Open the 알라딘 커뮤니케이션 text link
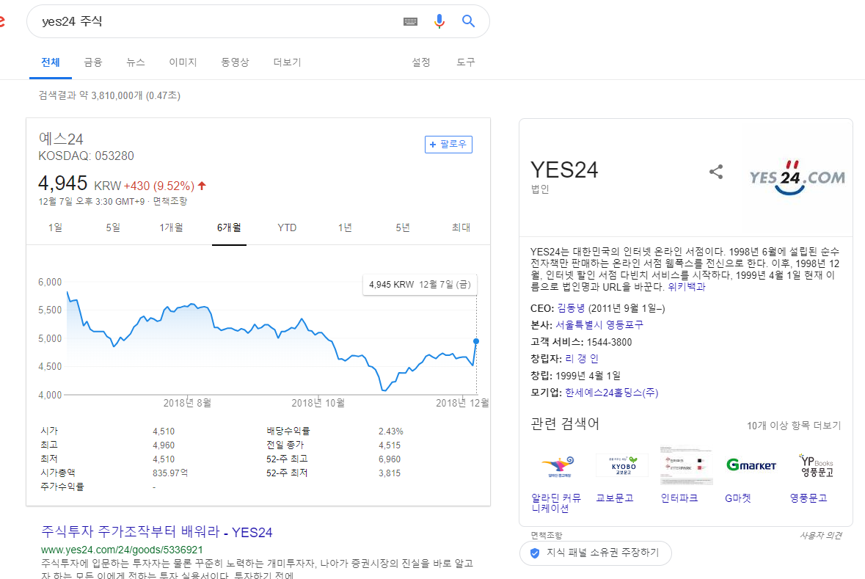Screen dimensions: 865x579 point(556,503)
